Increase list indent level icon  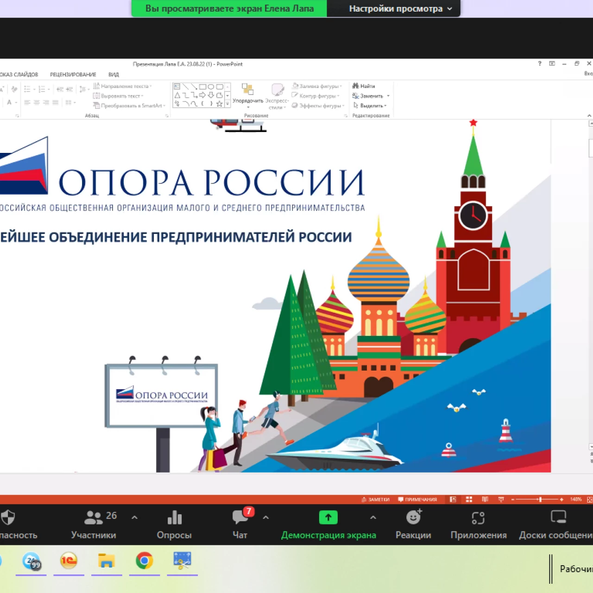coord(69,89)
